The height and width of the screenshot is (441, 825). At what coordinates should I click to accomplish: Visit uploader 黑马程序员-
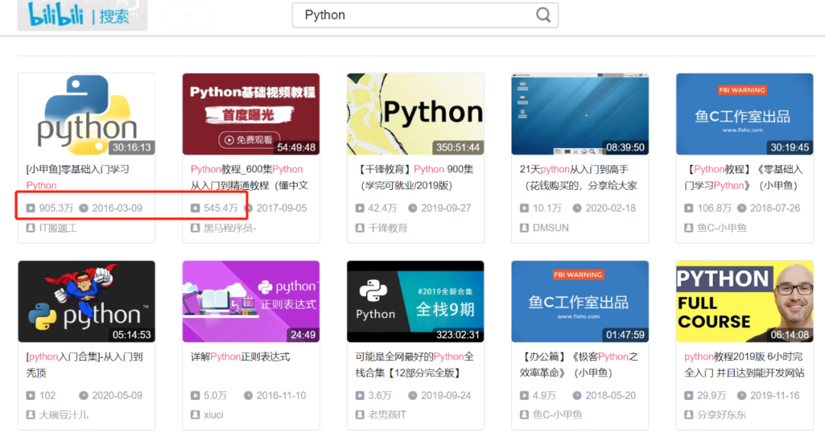(x=230, y=228)
